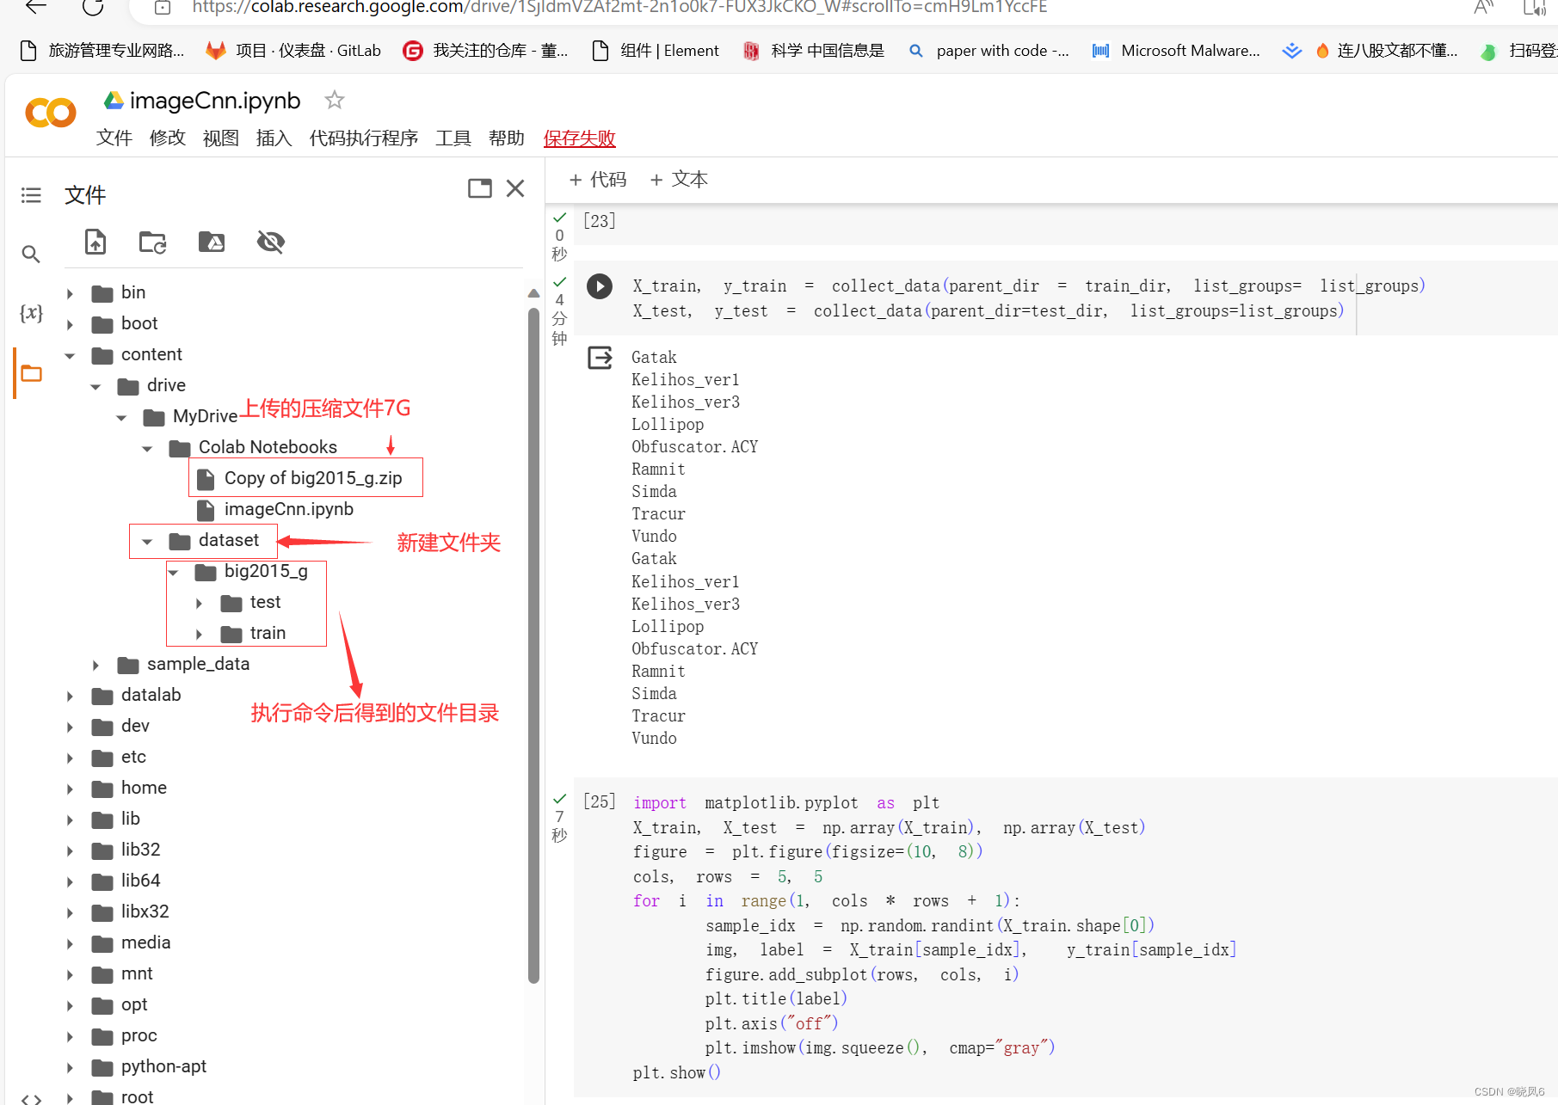Run the collect_data cell with its play button
This screenshot has width=1558, height=1105.
pos(600,286)
